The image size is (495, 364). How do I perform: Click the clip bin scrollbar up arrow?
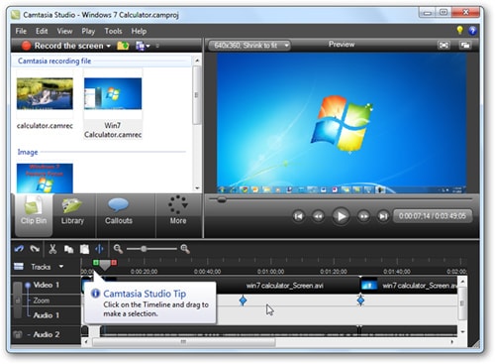[197, 61]
